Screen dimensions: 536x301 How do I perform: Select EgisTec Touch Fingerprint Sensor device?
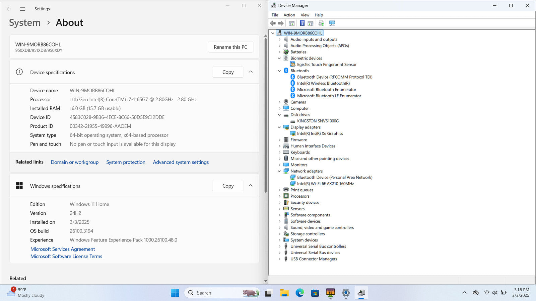[x=327, y=65]
